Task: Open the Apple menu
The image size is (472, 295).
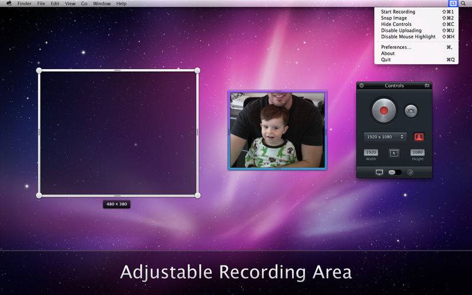Action: pos(9,4)
